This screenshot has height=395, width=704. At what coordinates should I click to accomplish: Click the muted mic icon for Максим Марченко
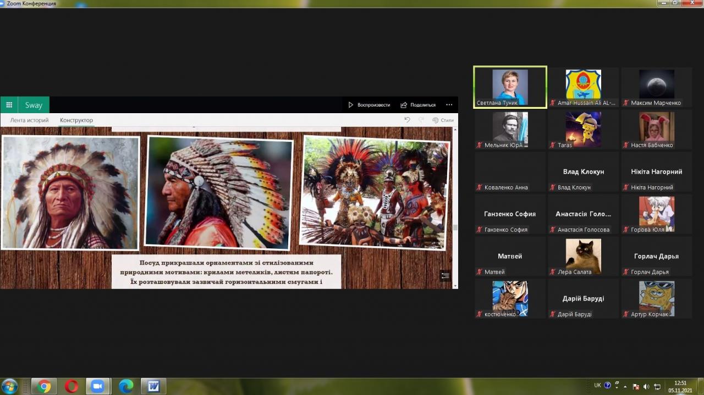tap(626, 103)
